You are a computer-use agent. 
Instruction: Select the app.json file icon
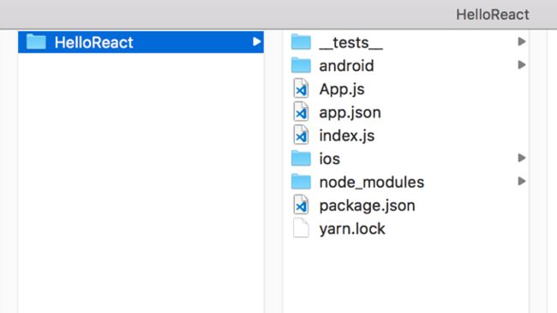[x=301, y=111]
